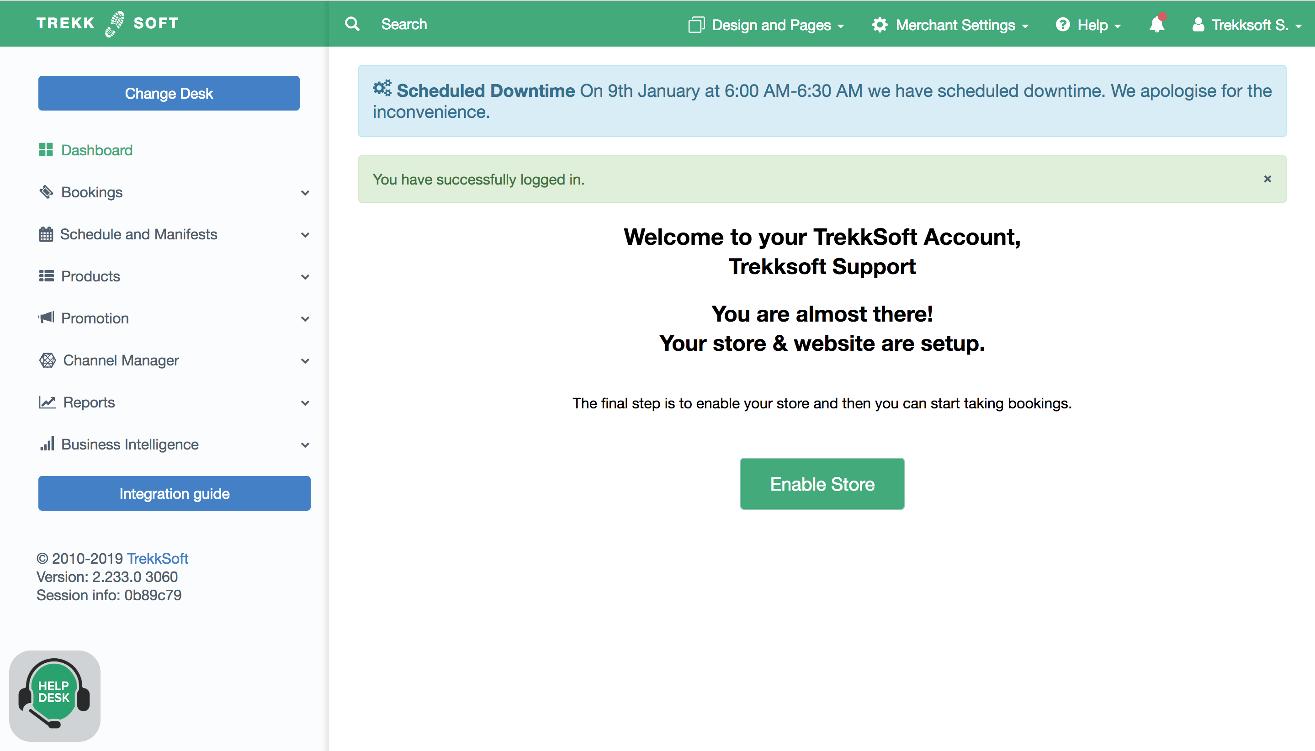Click the Session info 0b89c79 text
The width and height of the screenshot is (1315, 751).
pyautogui.click(x=109, y=595)
